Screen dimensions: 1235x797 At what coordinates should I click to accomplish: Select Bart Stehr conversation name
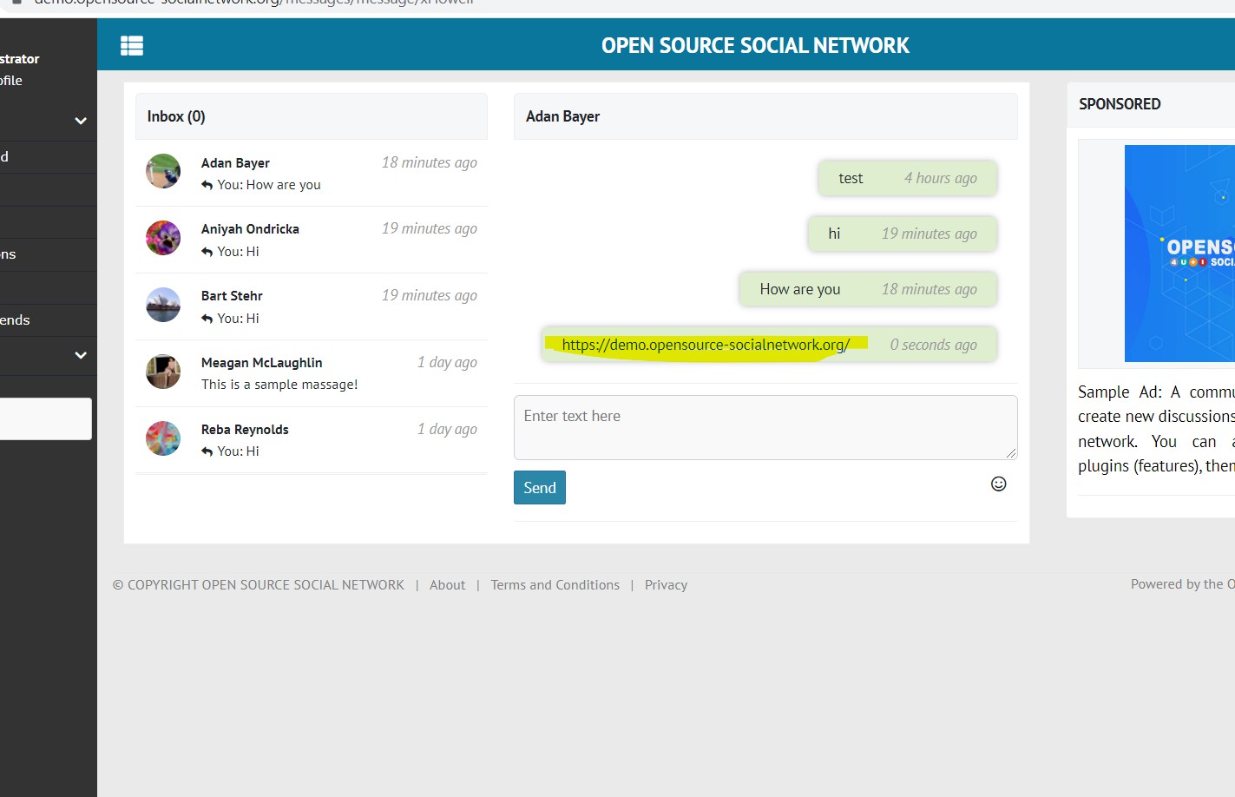tap(232, 296)
